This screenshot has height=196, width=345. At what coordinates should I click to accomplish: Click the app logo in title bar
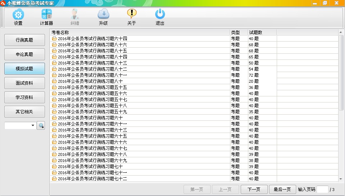pos(3,3)
